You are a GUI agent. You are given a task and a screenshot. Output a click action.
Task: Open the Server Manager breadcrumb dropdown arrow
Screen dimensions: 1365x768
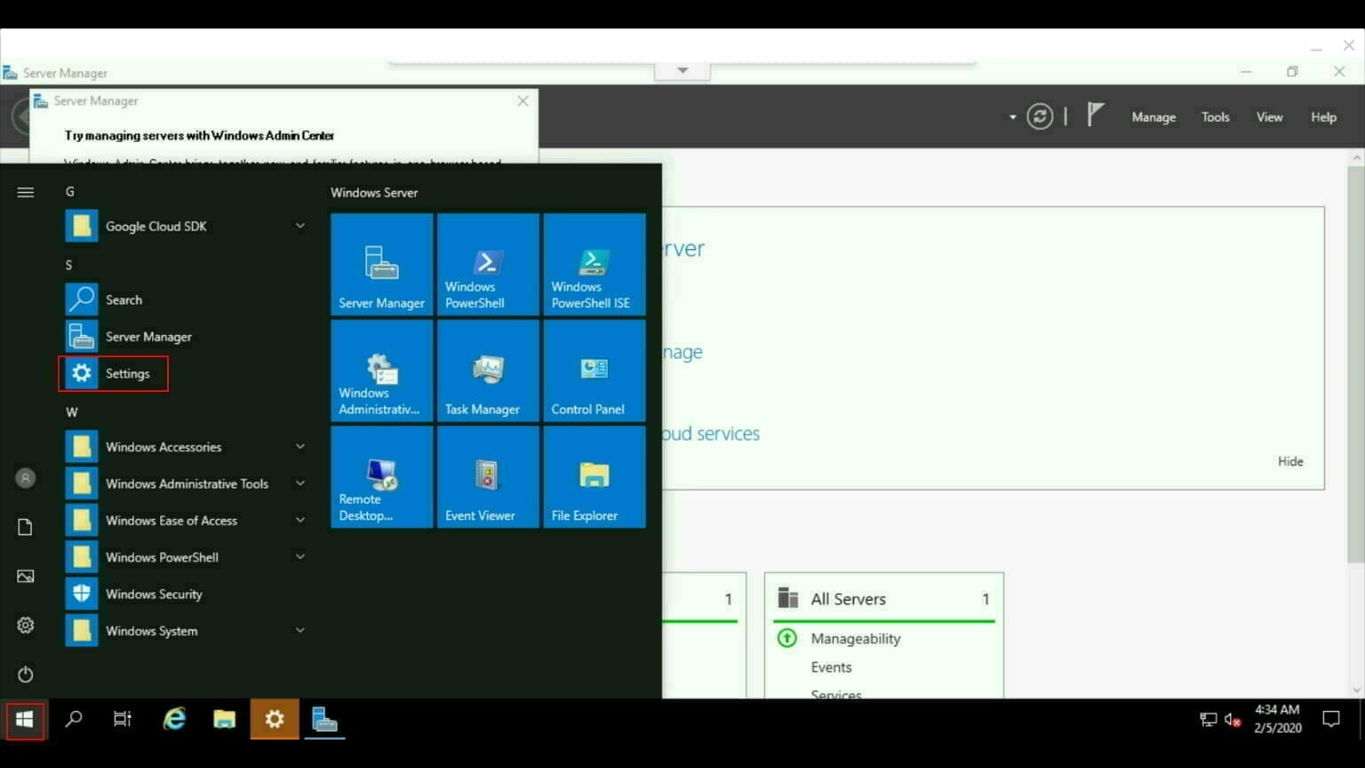pos(1012,116)
